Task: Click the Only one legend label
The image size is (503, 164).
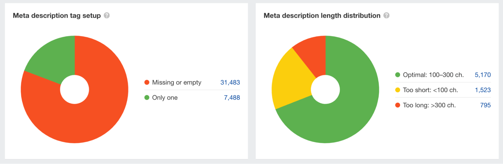Action: coord(165,98)
